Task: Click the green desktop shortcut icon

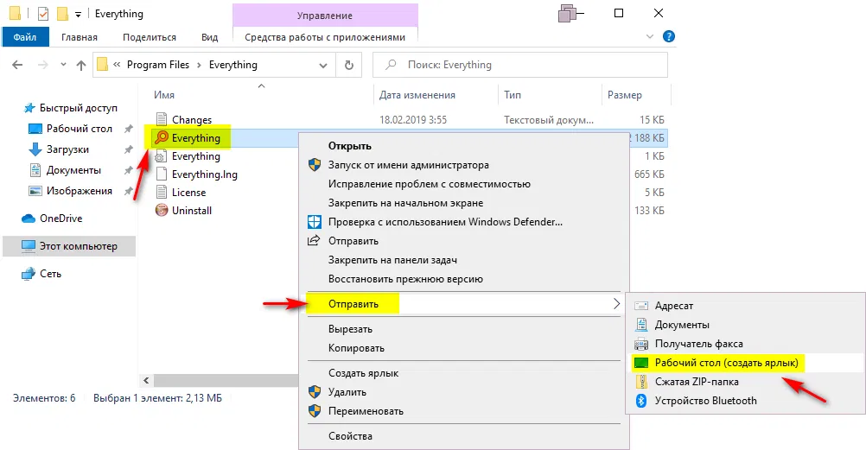Action: pyautogui.click(x=641, y=363)
